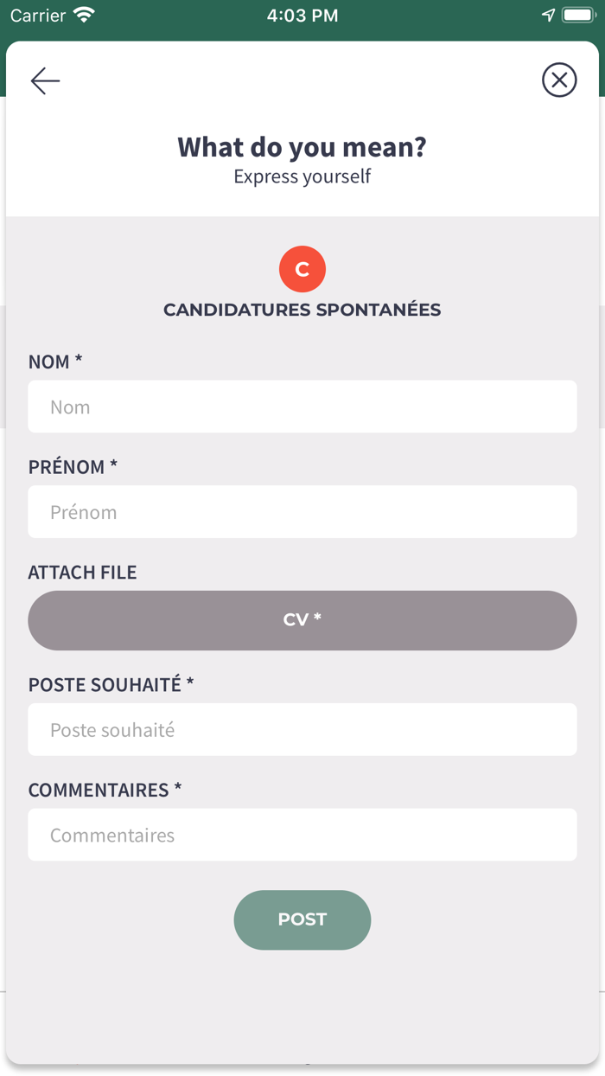Viewport: 605px width, 1076px height.
Task: Click the ATTACH FILE section label
Action: point(82,572)
